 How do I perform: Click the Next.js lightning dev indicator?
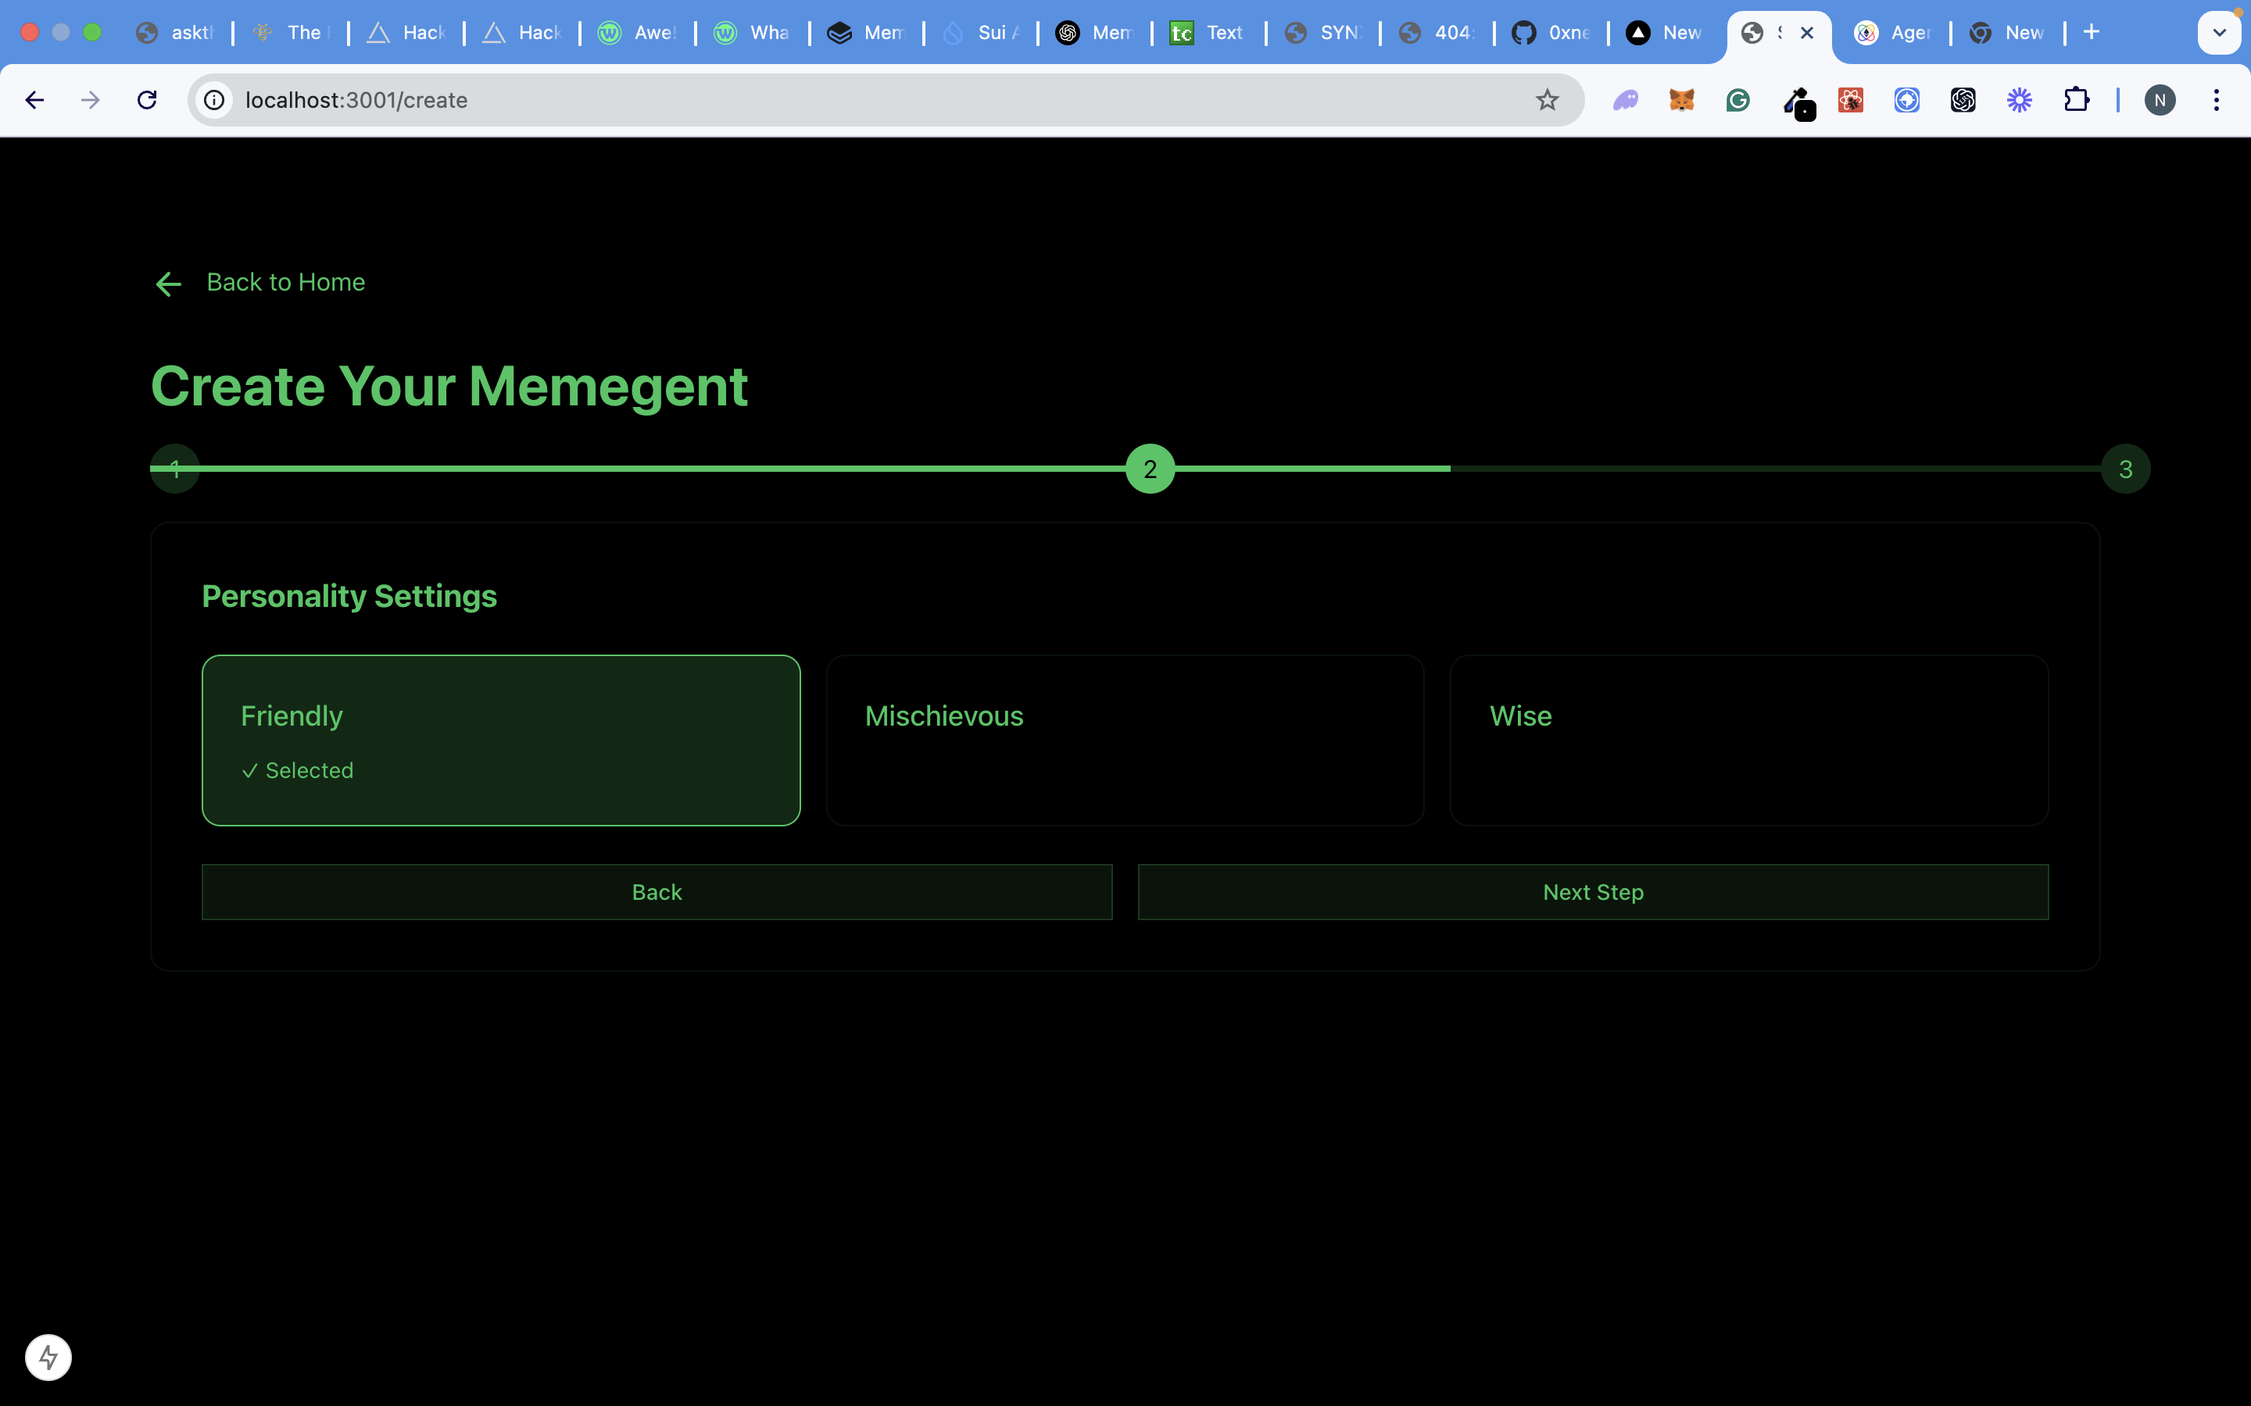[48, 1357]
